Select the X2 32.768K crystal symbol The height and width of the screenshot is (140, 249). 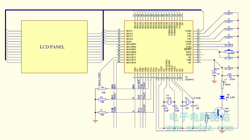(188, 102)
